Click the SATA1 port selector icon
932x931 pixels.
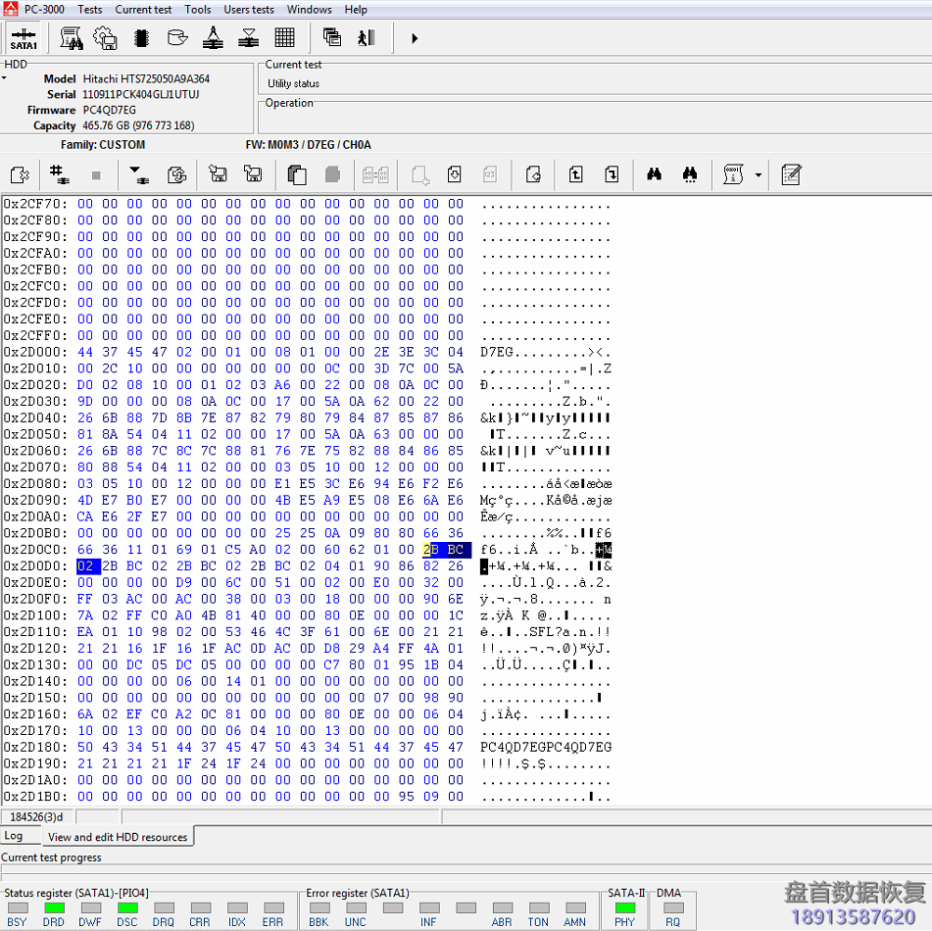[x=24, y=38]
